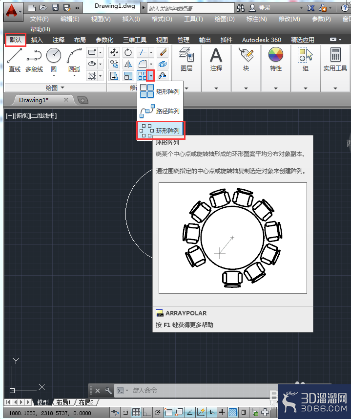Click the Move tool icon
The width and height of the screenshot is (351, 419).
[114, 52]
